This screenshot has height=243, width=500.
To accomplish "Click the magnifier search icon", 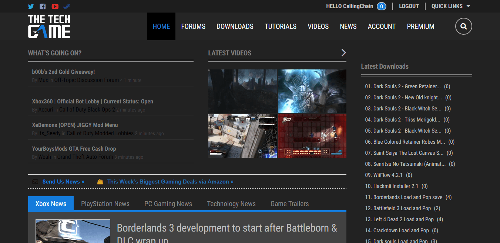I will coord(464,27).
